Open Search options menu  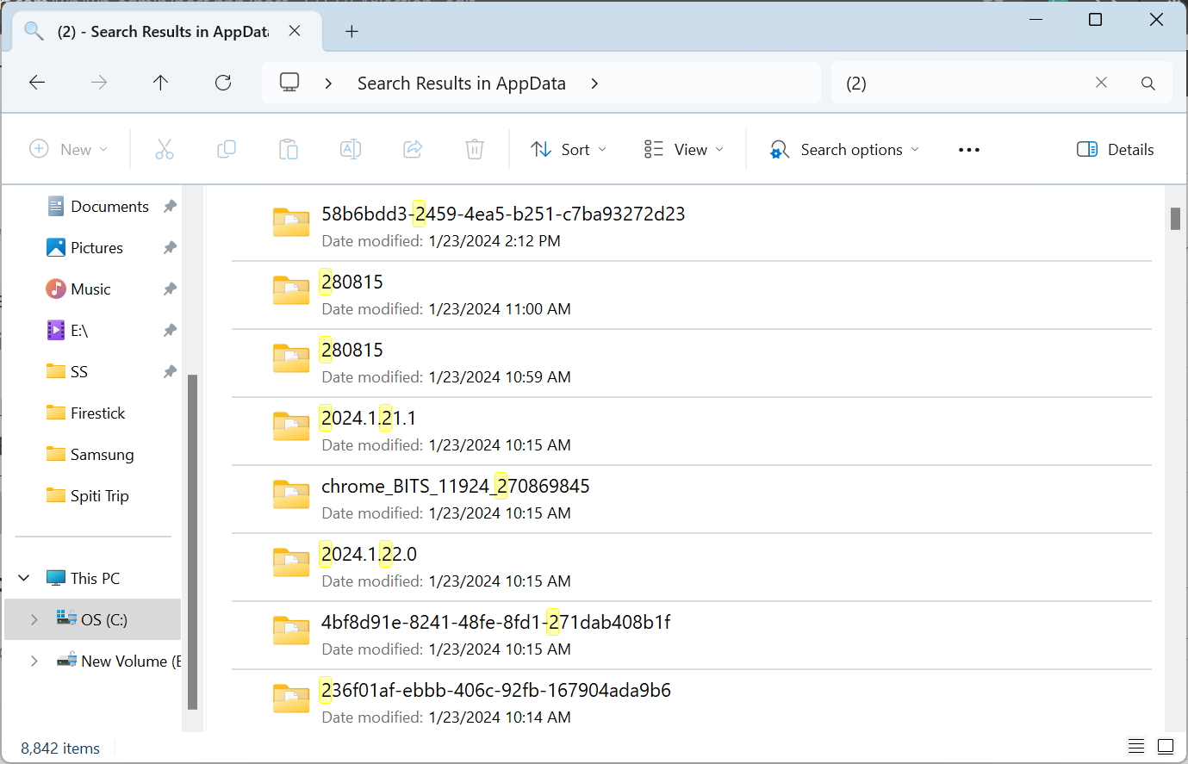coord(844,149)
